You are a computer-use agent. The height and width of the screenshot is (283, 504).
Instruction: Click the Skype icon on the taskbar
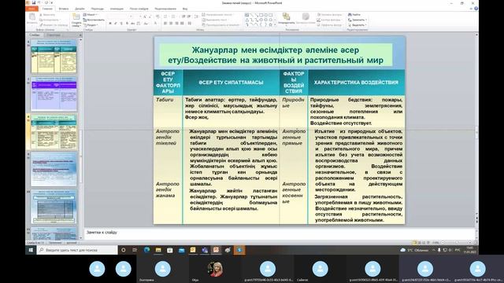[239, 250]
